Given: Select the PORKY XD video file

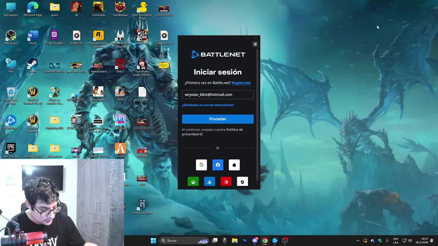Looking at the screenshot, I should coord(76,38).
